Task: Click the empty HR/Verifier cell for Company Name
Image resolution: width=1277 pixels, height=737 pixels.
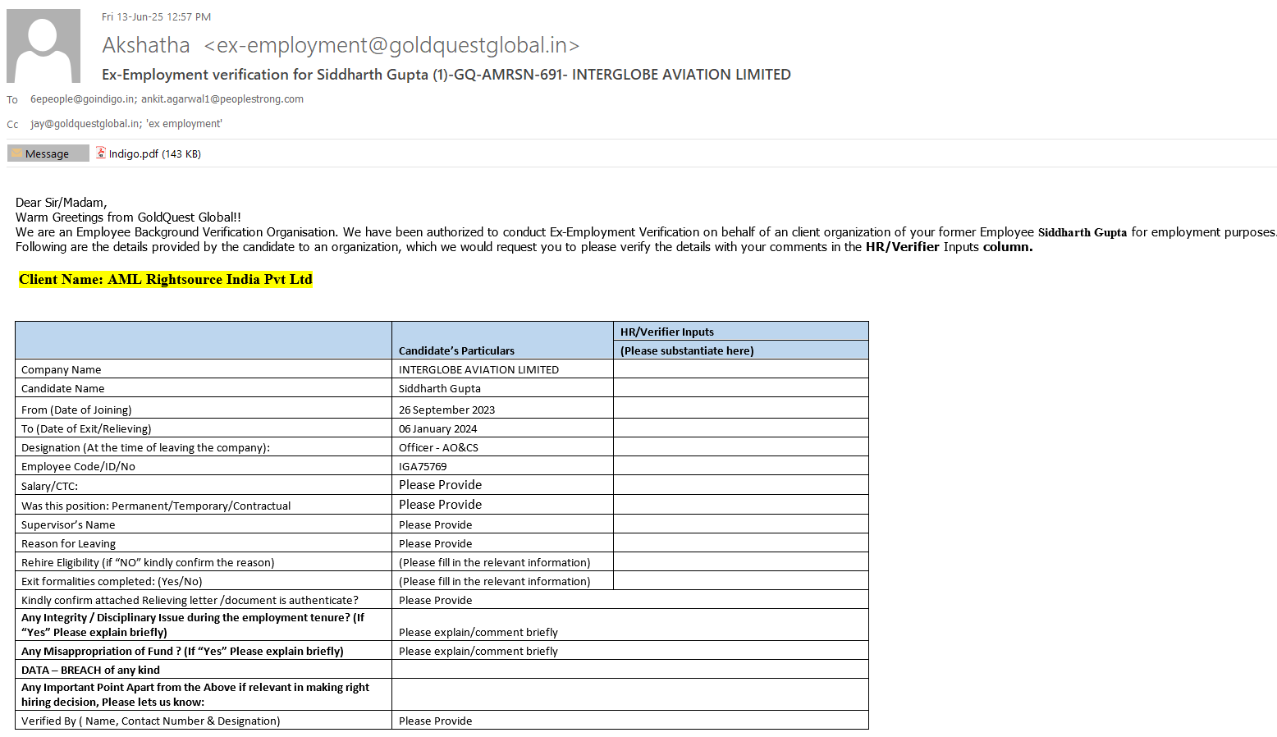Action: coord(740,369)
